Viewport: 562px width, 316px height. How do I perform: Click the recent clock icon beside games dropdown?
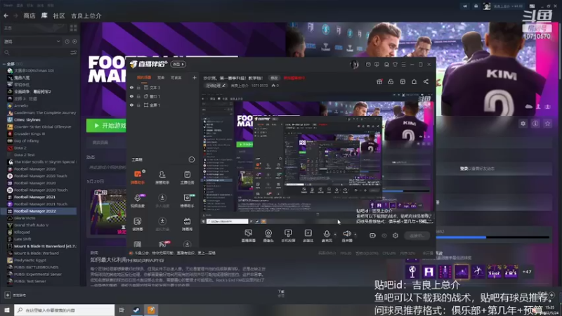click(x=67, y=41)
